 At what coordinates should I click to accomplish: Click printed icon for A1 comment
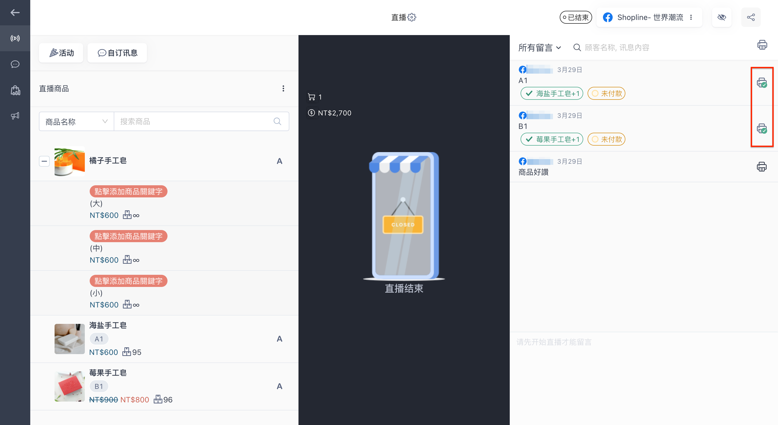click(x=762, y=83)
